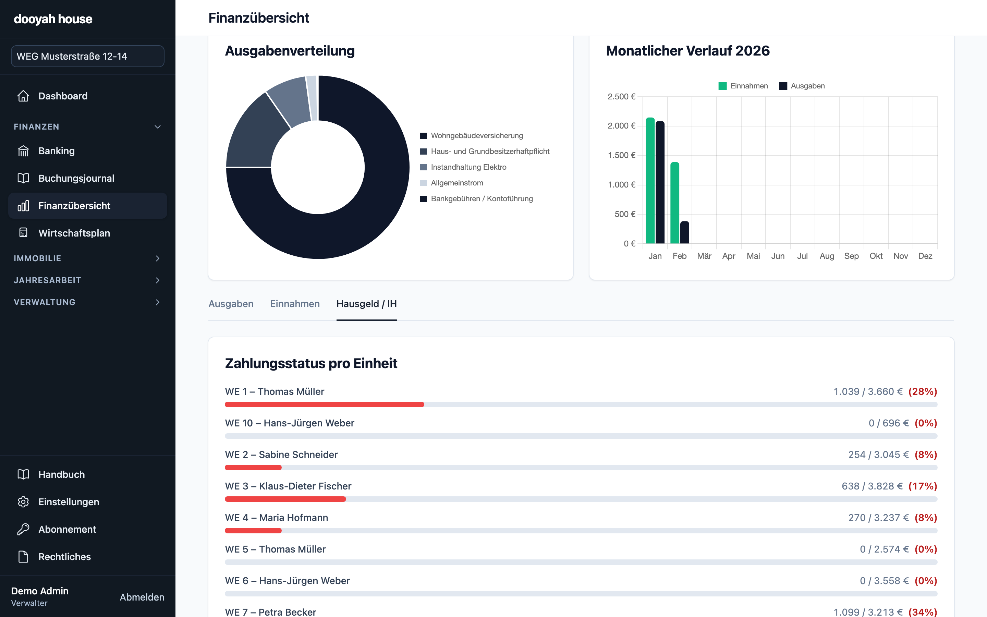Toggle Einnahmen series in chart legend
This screenshot has width=987, height=617.
(743, 86)
